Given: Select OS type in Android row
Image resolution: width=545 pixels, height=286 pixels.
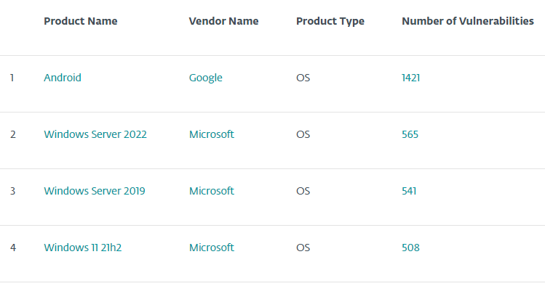Looking at the screenshot, I should (303, 78).
